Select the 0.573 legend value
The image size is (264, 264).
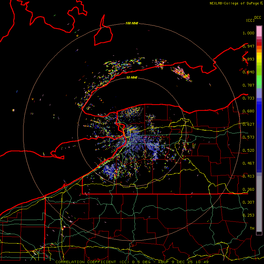click(x=248, y=137)
